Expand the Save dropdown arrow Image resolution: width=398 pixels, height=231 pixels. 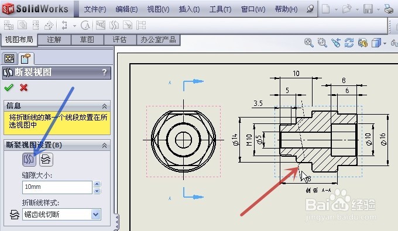378,9
